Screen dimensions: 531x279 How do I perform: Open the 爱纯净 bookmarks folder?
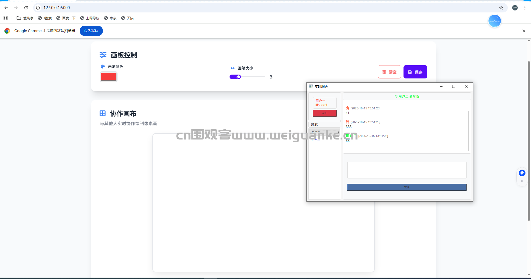pos(25,18)
